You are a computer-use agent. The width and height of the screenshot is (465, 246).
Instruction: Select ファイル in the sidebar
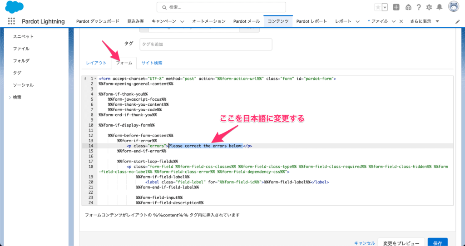click(21, 48)
